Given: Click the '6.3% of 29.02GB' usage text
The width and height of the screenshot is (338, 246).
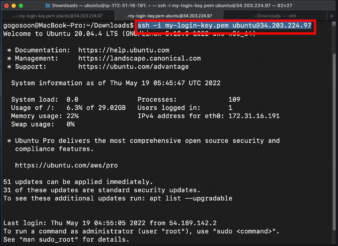Looking at the screenshot, I should click(x=96, y=108).
